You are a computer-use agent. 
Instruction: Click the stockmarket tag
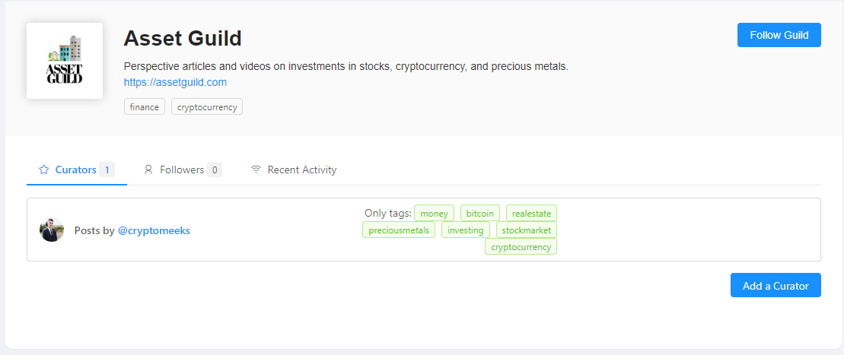[x=526, y=230]
